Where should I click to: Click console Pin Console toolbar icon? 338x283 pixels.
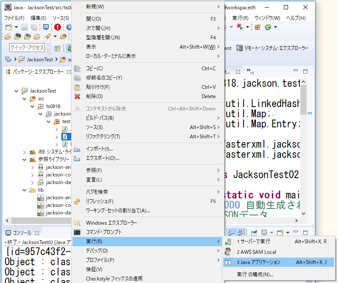[x=254, y=233]
